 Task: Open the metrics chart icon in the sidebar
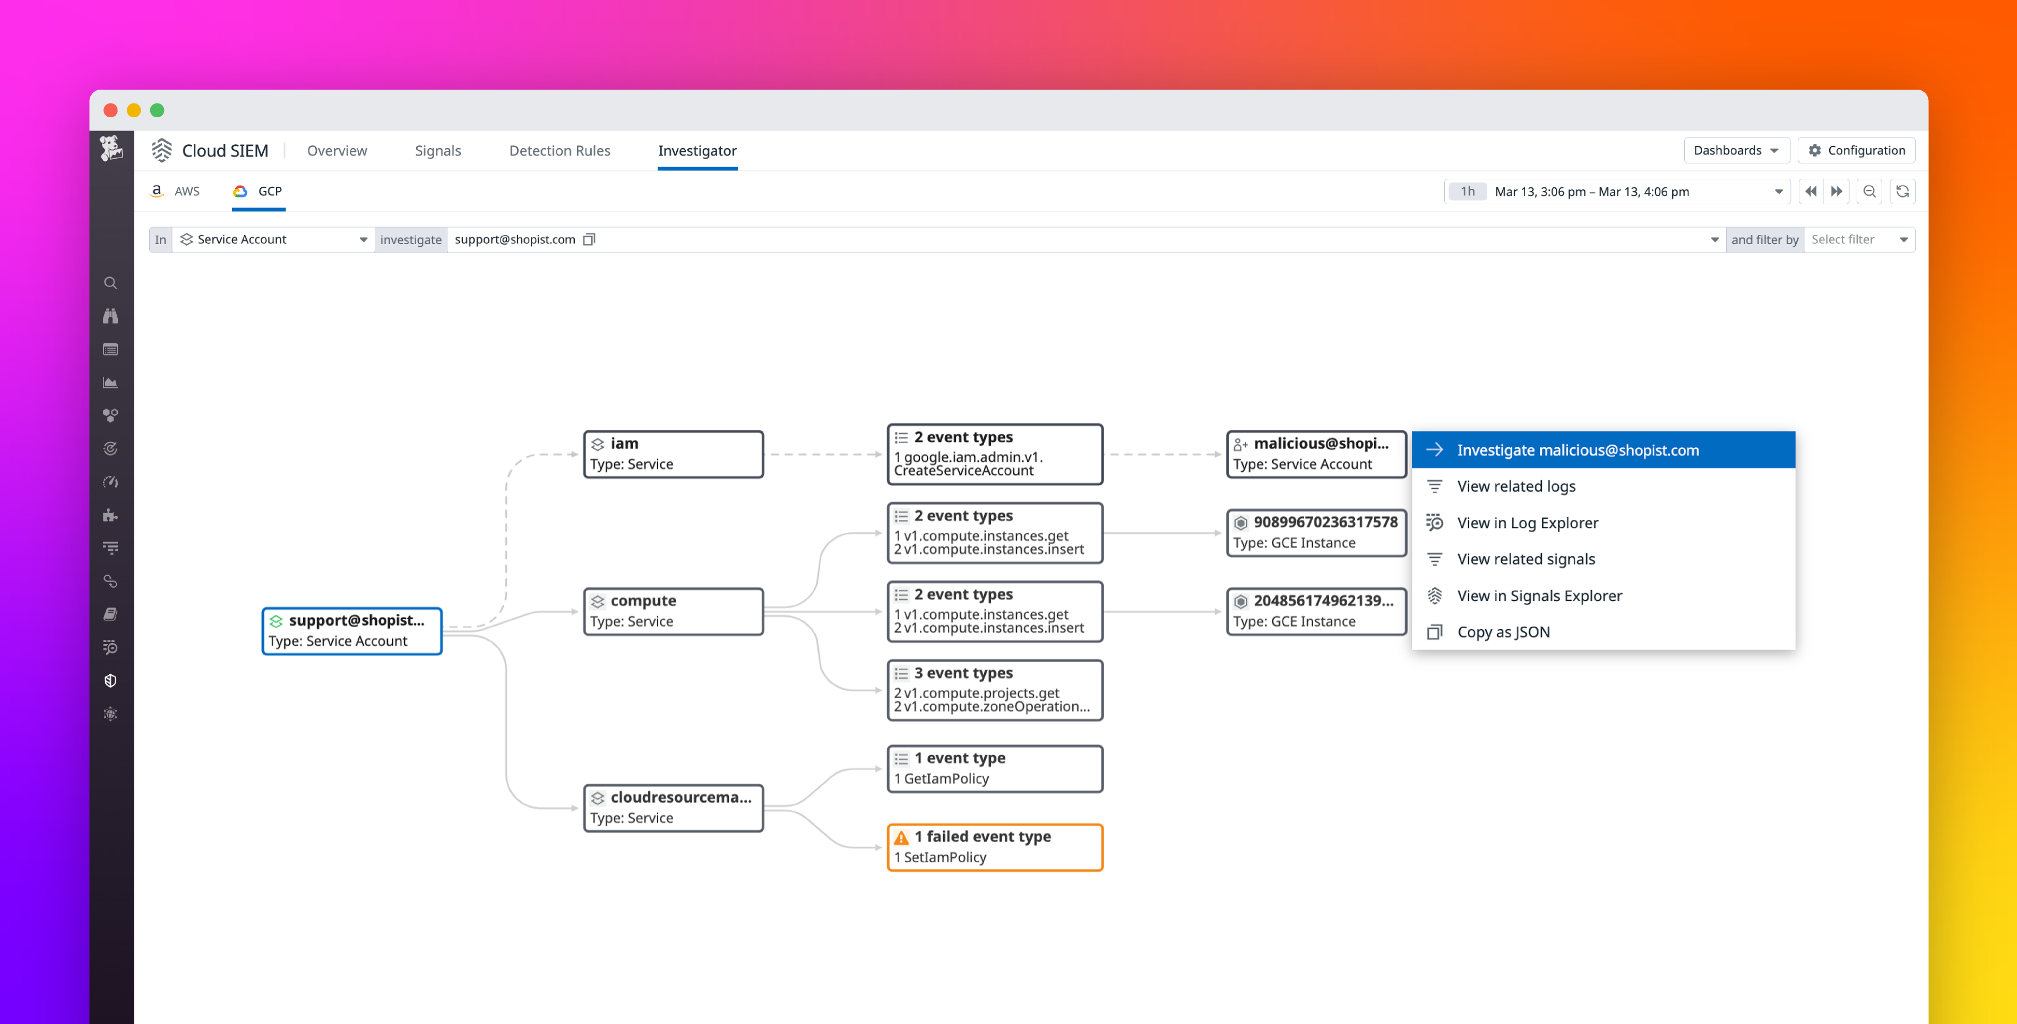[x=110, y=382]
